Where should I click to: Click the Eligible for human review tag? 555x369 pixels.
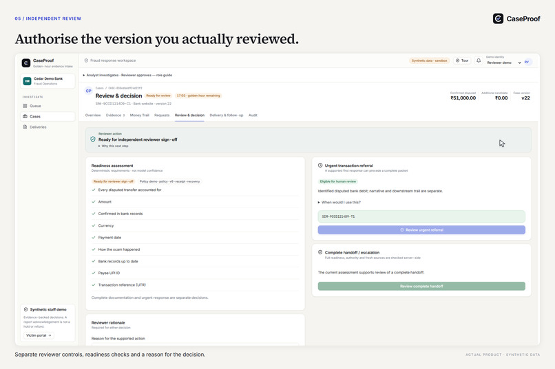(338, 181)
